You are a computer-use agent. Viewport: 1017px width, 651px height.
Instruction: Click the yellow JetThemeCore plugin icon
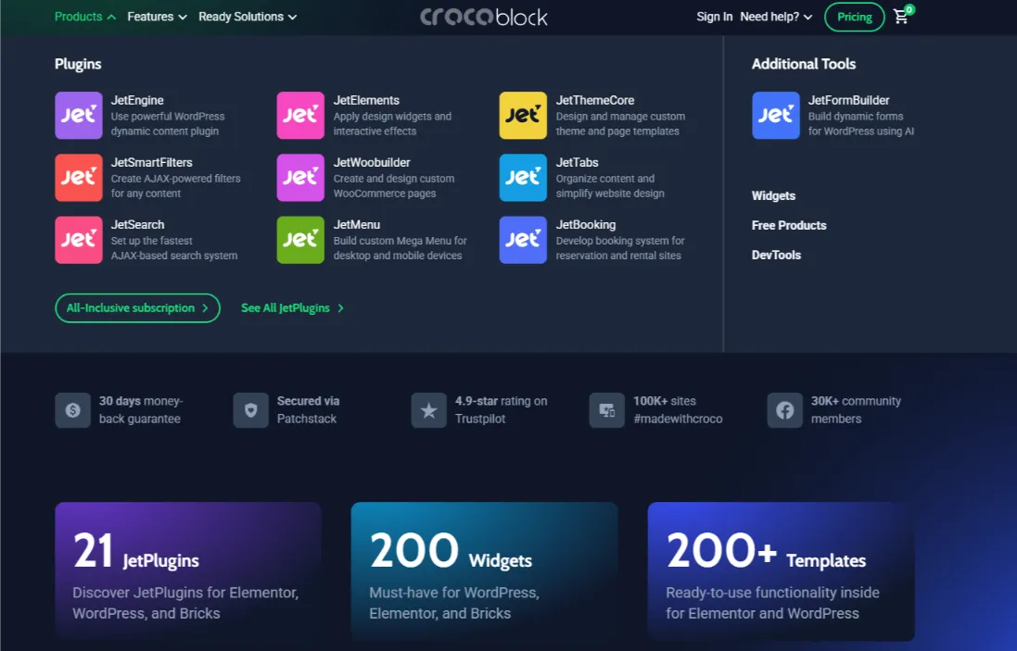[x=523, y=116]
